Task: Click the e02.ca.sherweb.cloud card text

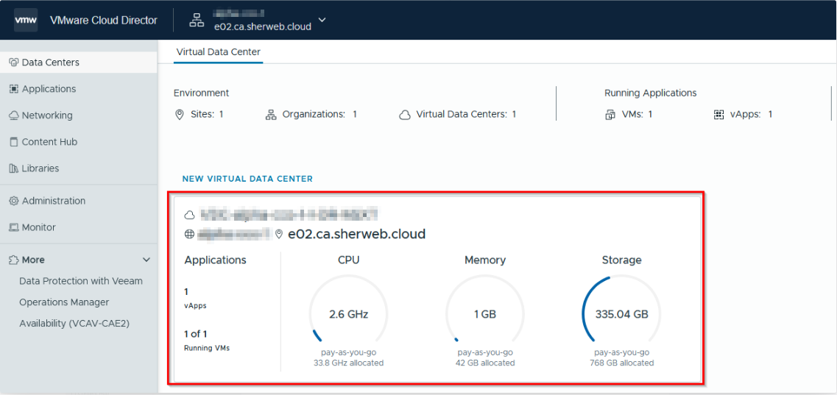Action: pyautogui.click(x=356, y=234)
